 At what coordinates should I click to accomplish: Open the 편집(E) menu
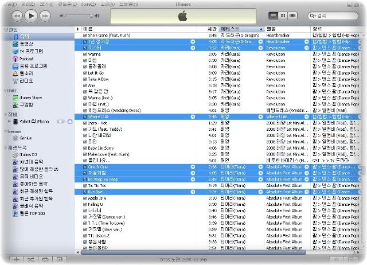(28, 4)
